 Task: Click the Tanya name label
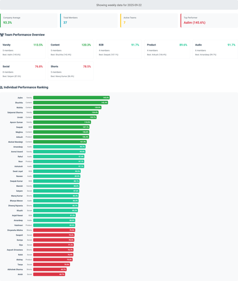[20, 265]
